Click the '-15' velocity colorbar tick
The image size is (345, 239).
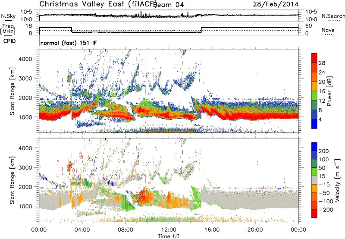[x=324, y=184]
